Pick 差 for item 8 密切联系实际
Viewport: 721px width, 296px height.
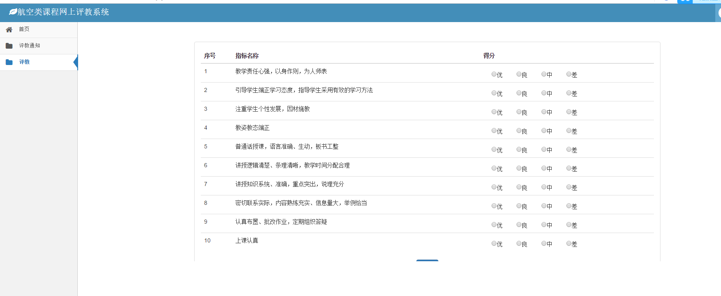pos(569,206)
